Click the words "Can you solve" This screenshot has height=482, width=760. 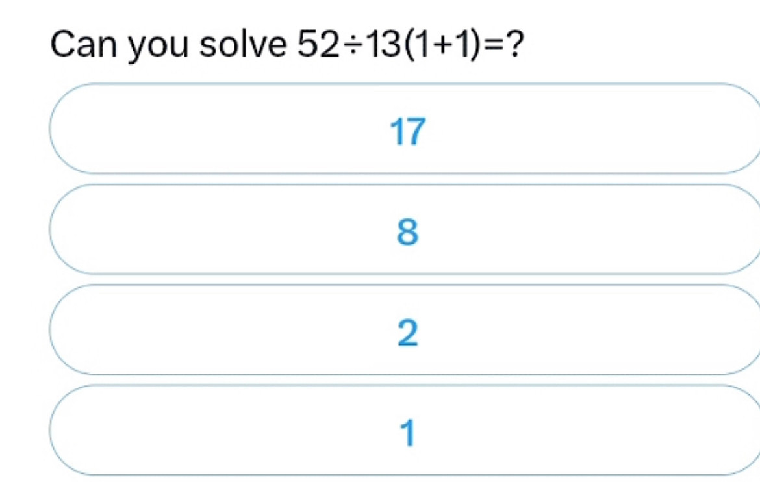(x=168, y=45)
